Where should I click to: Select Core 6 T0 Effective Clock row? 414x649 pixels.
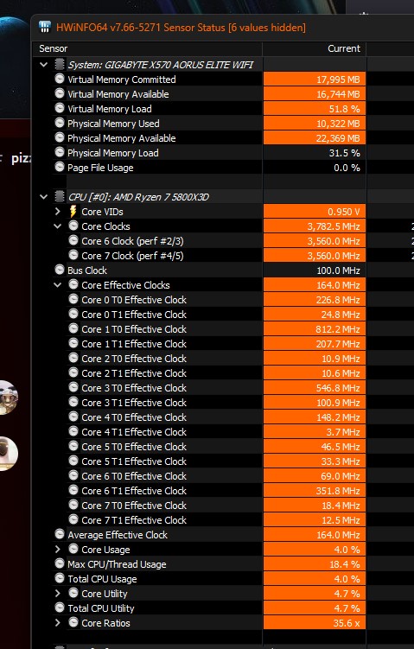(x=134, y=476)
